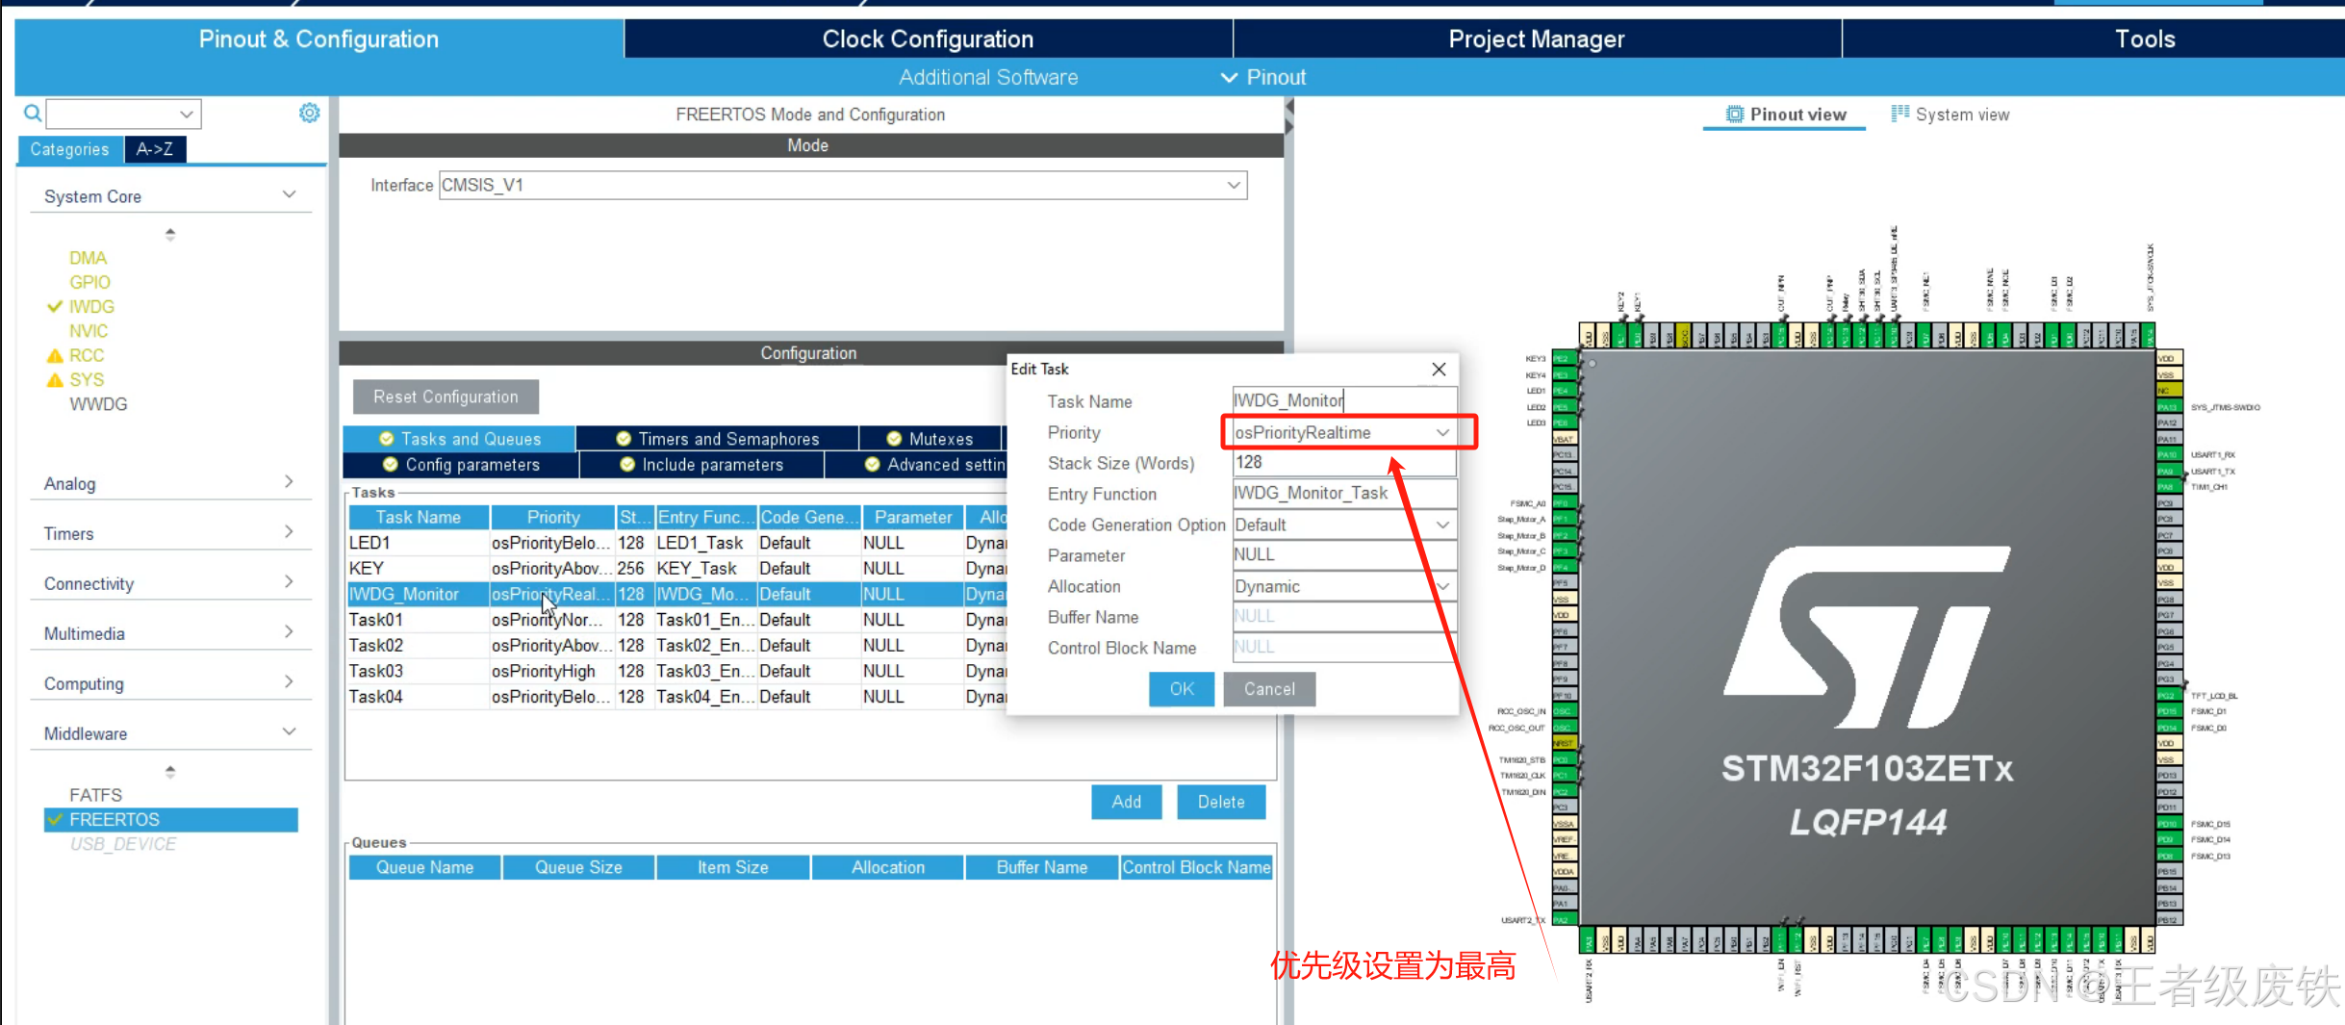Image resolution: width=2345 pixels, height=1025 pixels.
Task: Expand the Analog category
Action: 289,481
